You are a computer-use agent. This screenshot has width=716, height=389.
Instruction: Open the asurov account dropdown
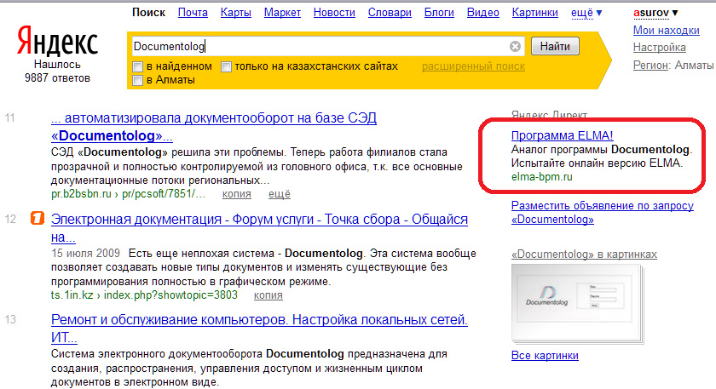tap(655, 13)
